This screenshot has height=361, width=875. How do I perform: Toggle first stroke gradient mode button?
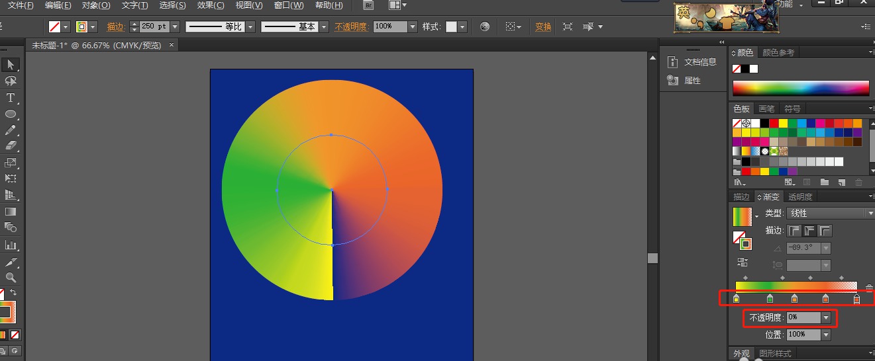794,231
